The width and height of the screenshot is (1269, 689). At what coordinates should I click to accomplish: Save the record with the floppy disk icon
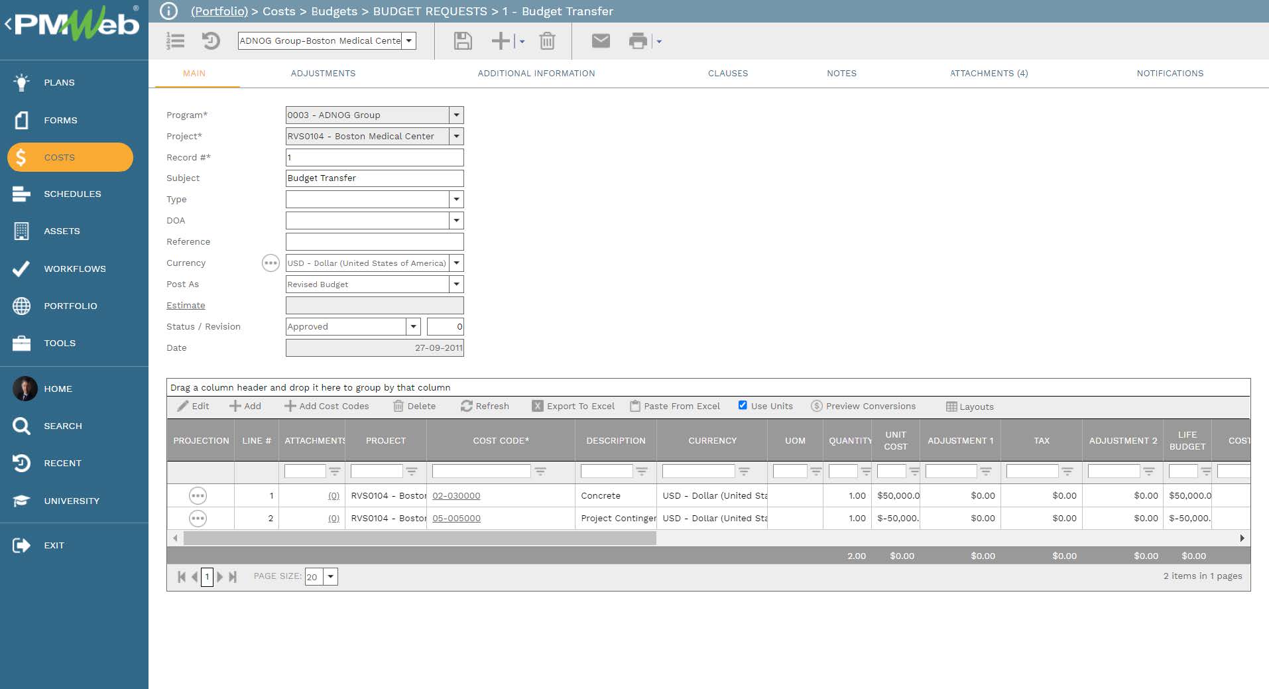(463, 41)
